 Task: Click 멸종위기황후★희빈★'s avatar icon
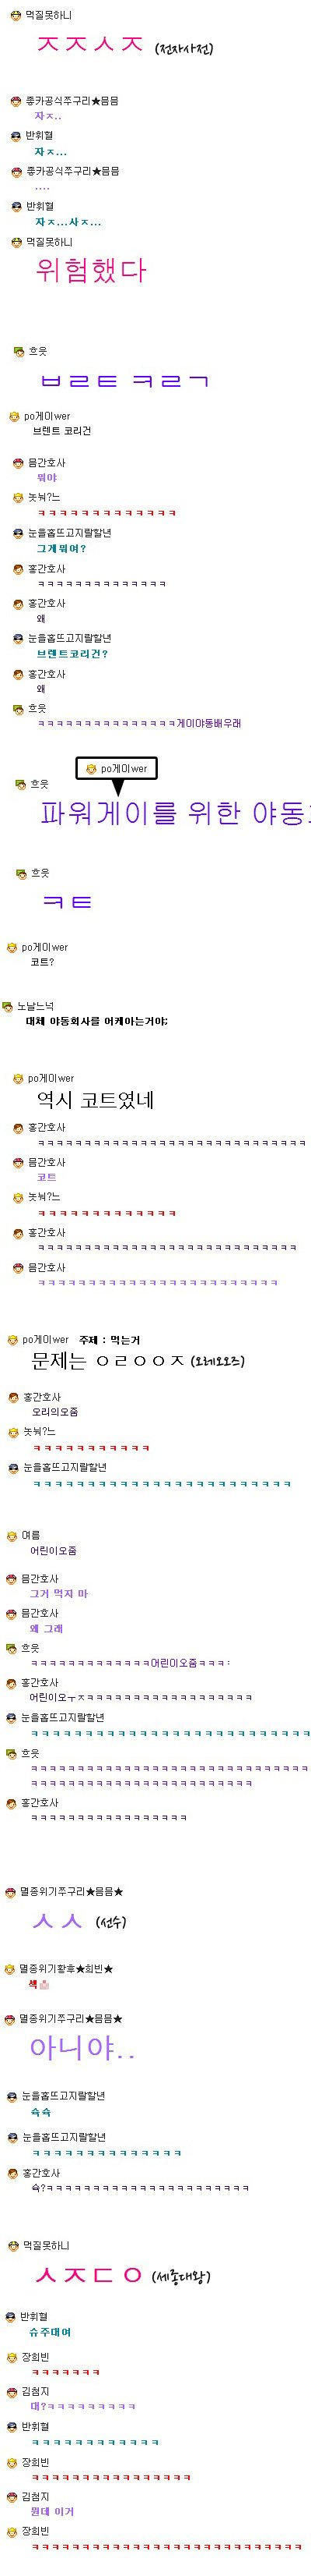click(10, 1969)
